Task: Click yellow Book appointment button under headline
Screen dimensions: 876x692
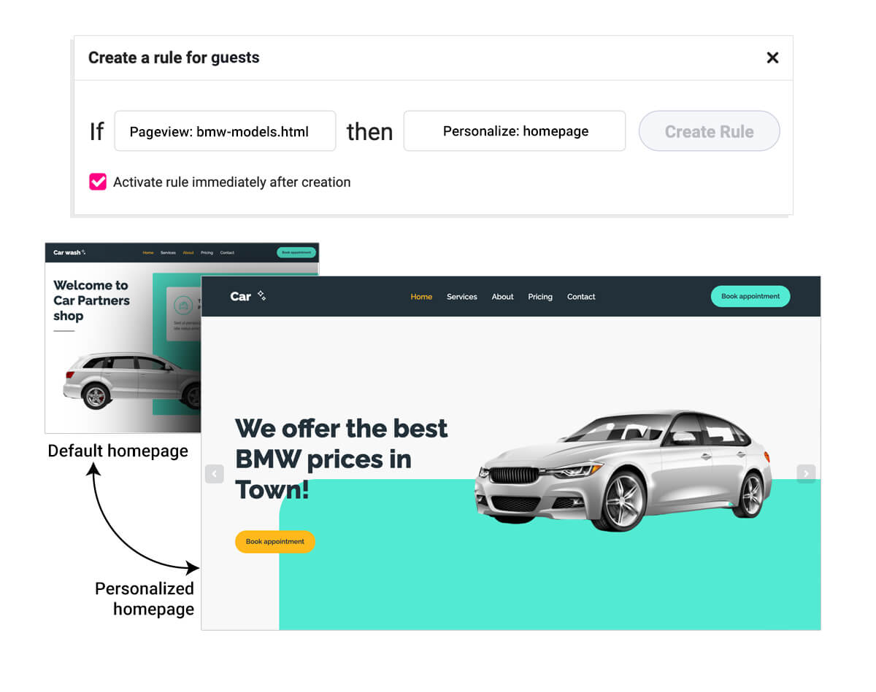Action: [275, 542]
